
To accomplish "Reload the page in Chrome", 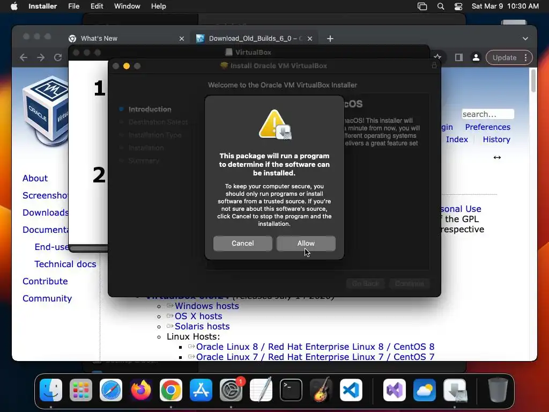I will click(58, 57).
